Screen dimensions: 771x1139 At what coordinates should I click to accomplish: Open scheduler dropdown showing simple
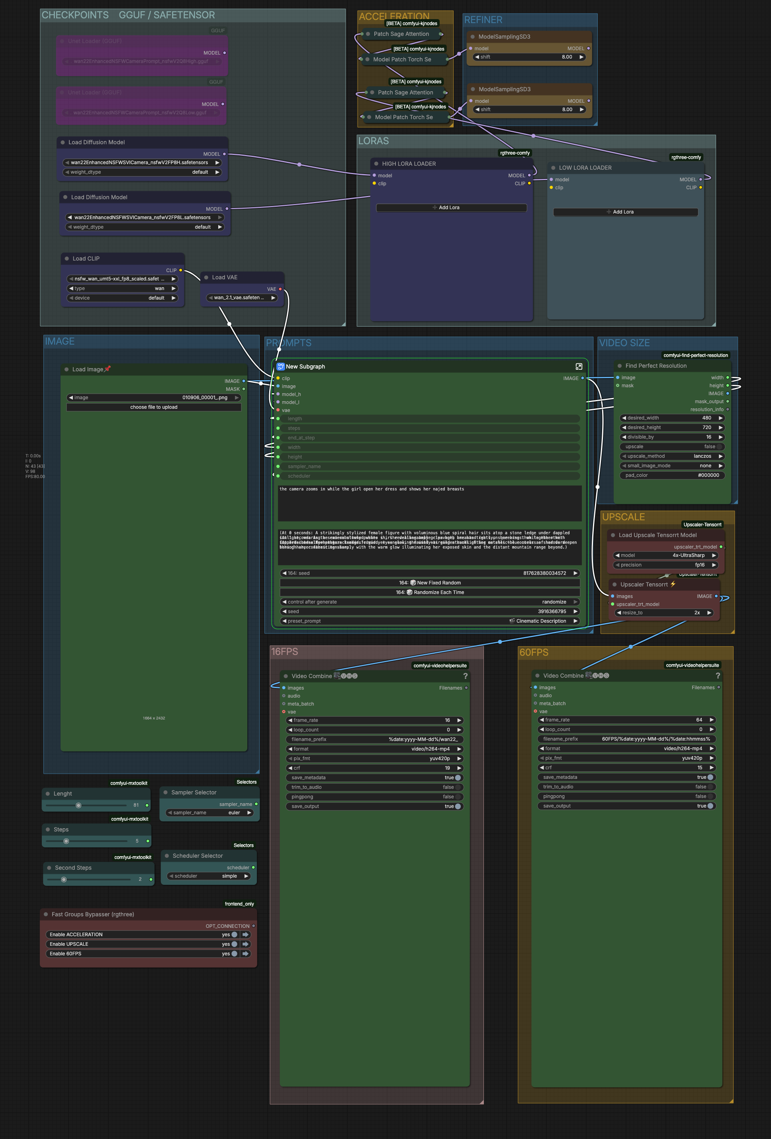point(209,876)
